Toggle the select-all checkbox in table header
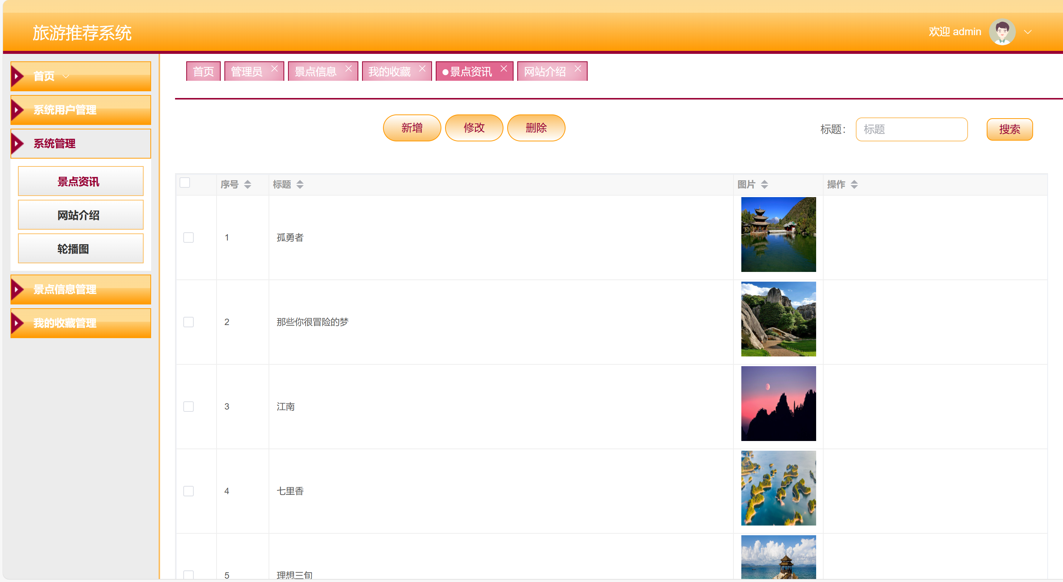 coord(185,183)
